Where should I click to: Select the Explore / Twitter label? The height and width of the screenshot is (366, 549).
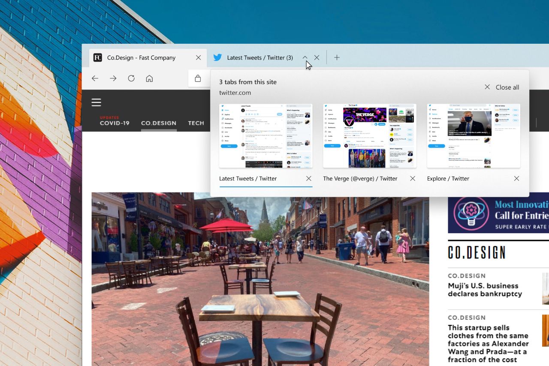(x=448, y=178)
